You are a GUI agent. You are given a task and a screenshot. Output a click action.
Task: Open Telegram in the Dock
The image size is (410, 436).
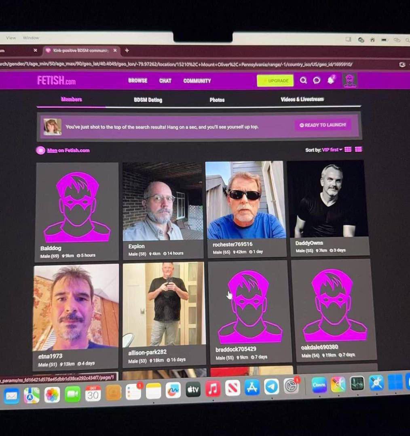click(272, 386)
